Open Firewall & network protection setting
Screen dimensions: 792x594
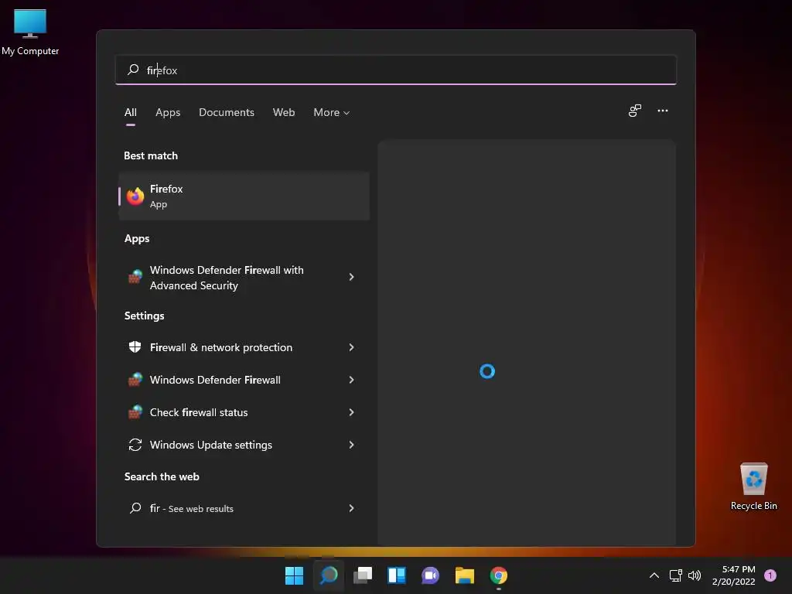(x=244, y=347)
